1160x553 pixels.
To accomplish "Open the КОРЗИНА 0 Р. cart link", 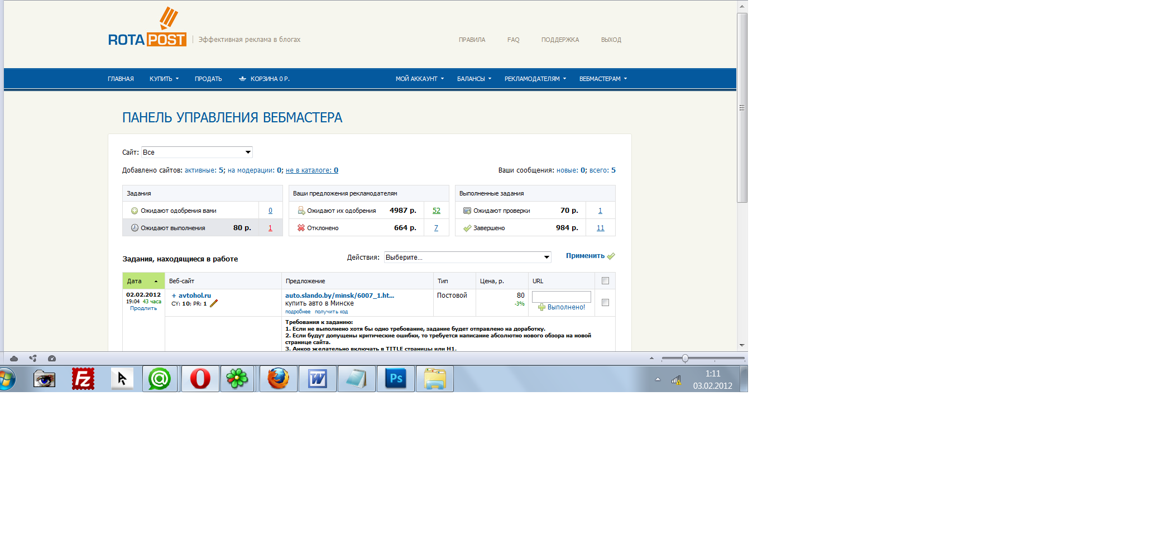I will [270, 79].
